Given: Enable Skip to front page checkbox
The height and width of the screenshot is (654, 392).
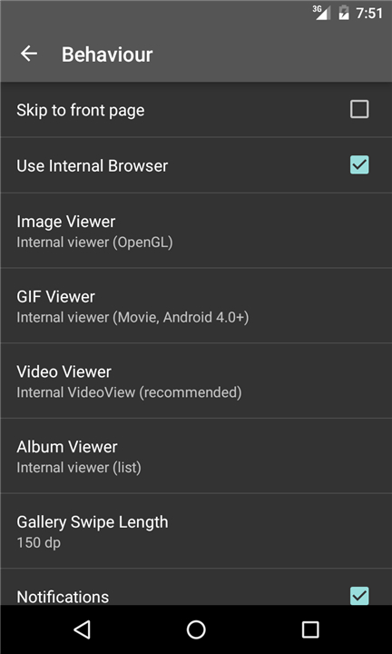Looking at the screenshot, I should [x=359, y=110].
